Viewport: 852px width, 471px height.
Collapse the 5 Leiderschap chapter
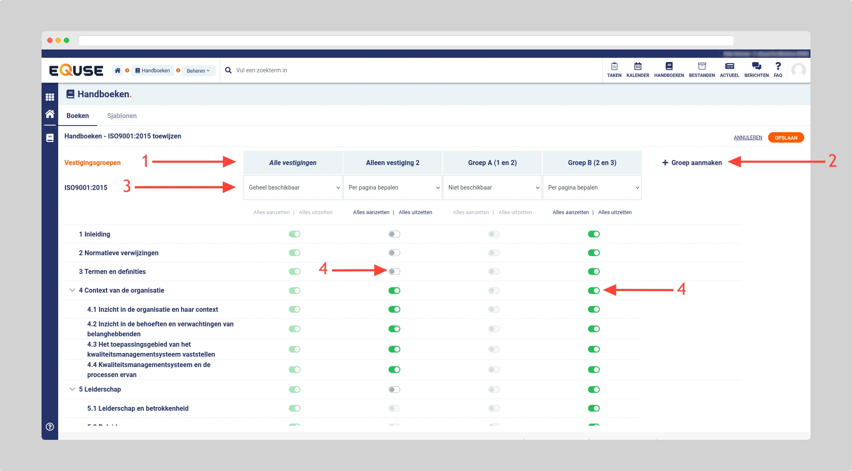(x=72, y=390)
